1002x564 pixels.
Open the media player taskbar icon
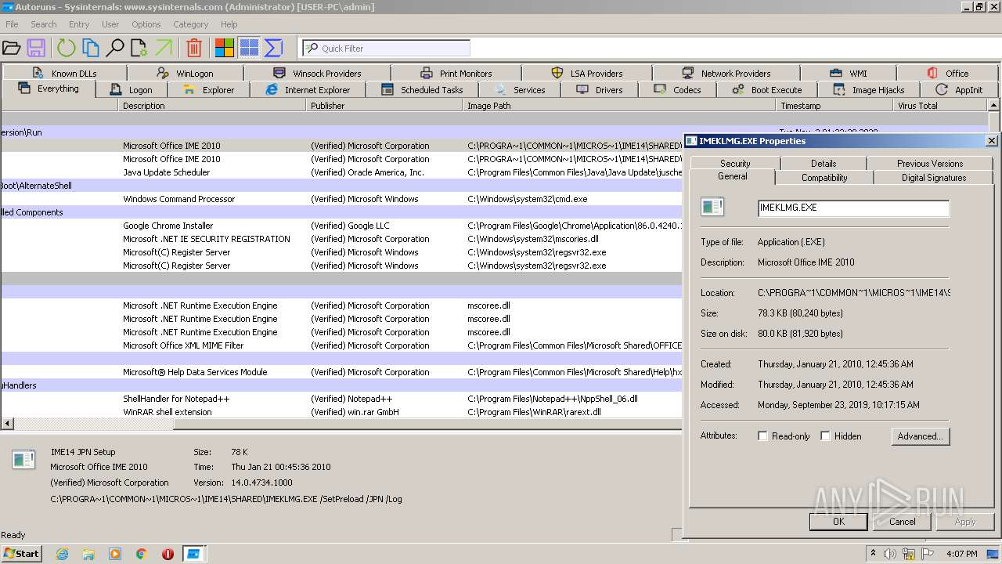coord(115,554)
